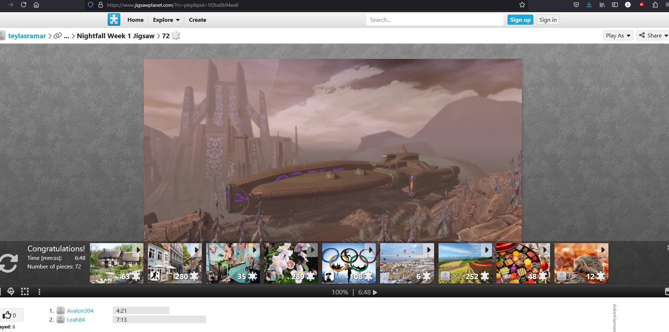Click the browser address bar URL
Image resolution: width=669 pixels, height=332 pixels.
[173, 5]
